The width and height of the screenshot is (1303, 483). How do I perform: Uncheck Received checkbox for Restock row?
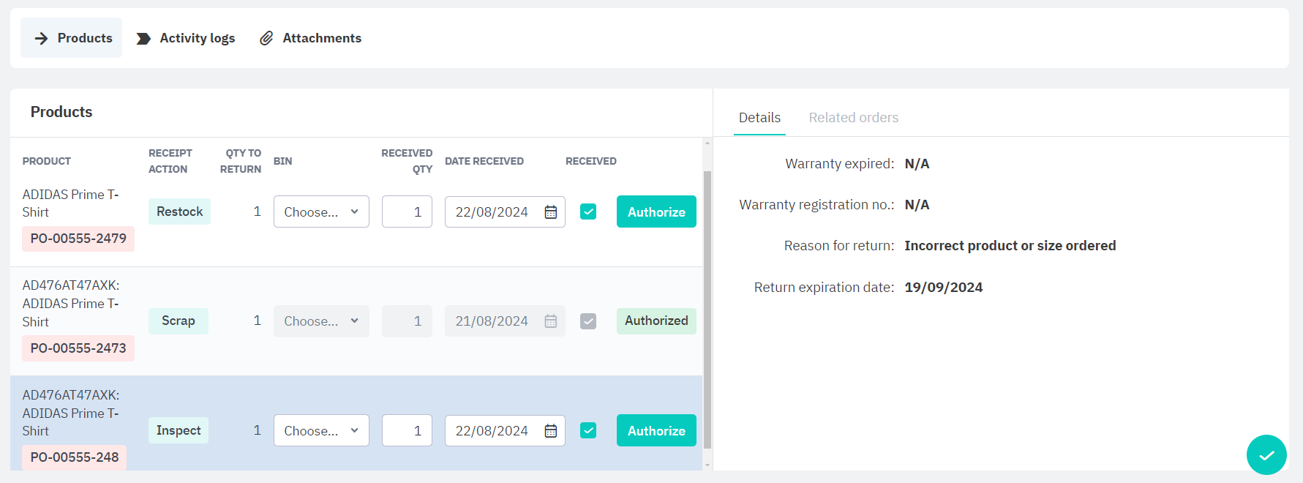point(588,211)
